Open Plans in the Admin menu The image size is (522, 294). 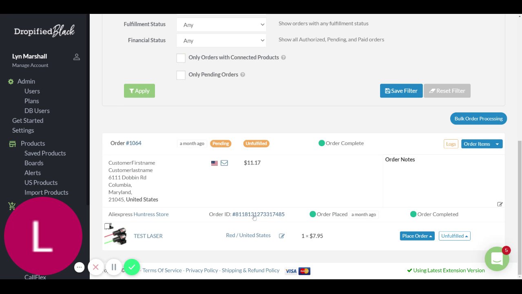32,101
